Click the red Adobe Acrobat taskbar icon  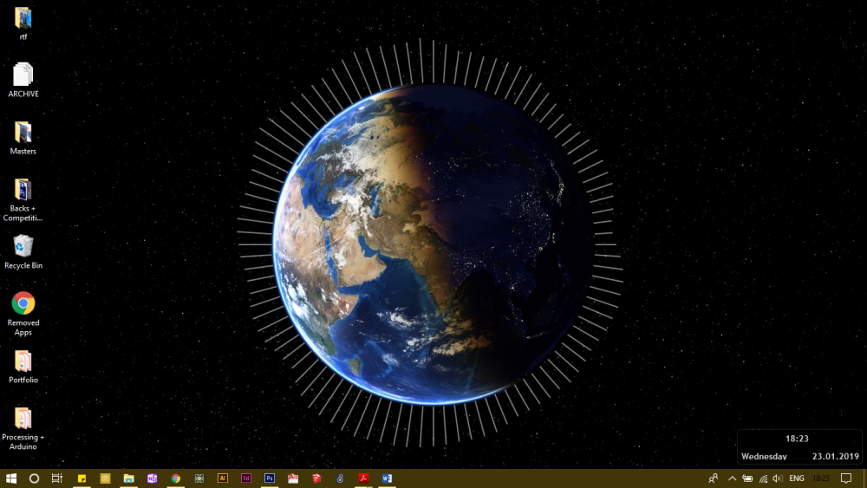pos(364,478)
